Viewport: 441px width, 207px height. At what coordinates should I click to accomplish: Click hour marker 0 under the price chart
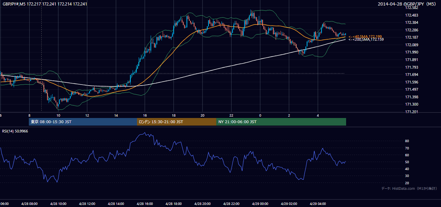(x=260, y=115)
